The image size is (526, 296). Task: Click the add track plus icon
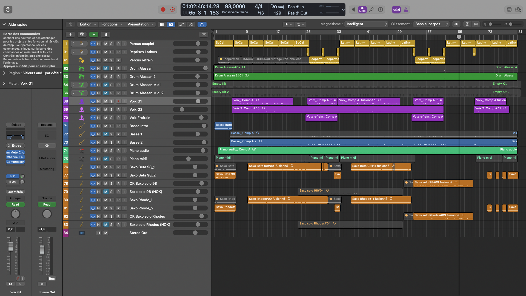(x=70, y=34)
